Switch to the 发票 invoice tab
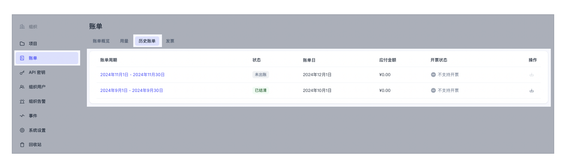Screen dimensions: 566x168 (x=170, y=41)
